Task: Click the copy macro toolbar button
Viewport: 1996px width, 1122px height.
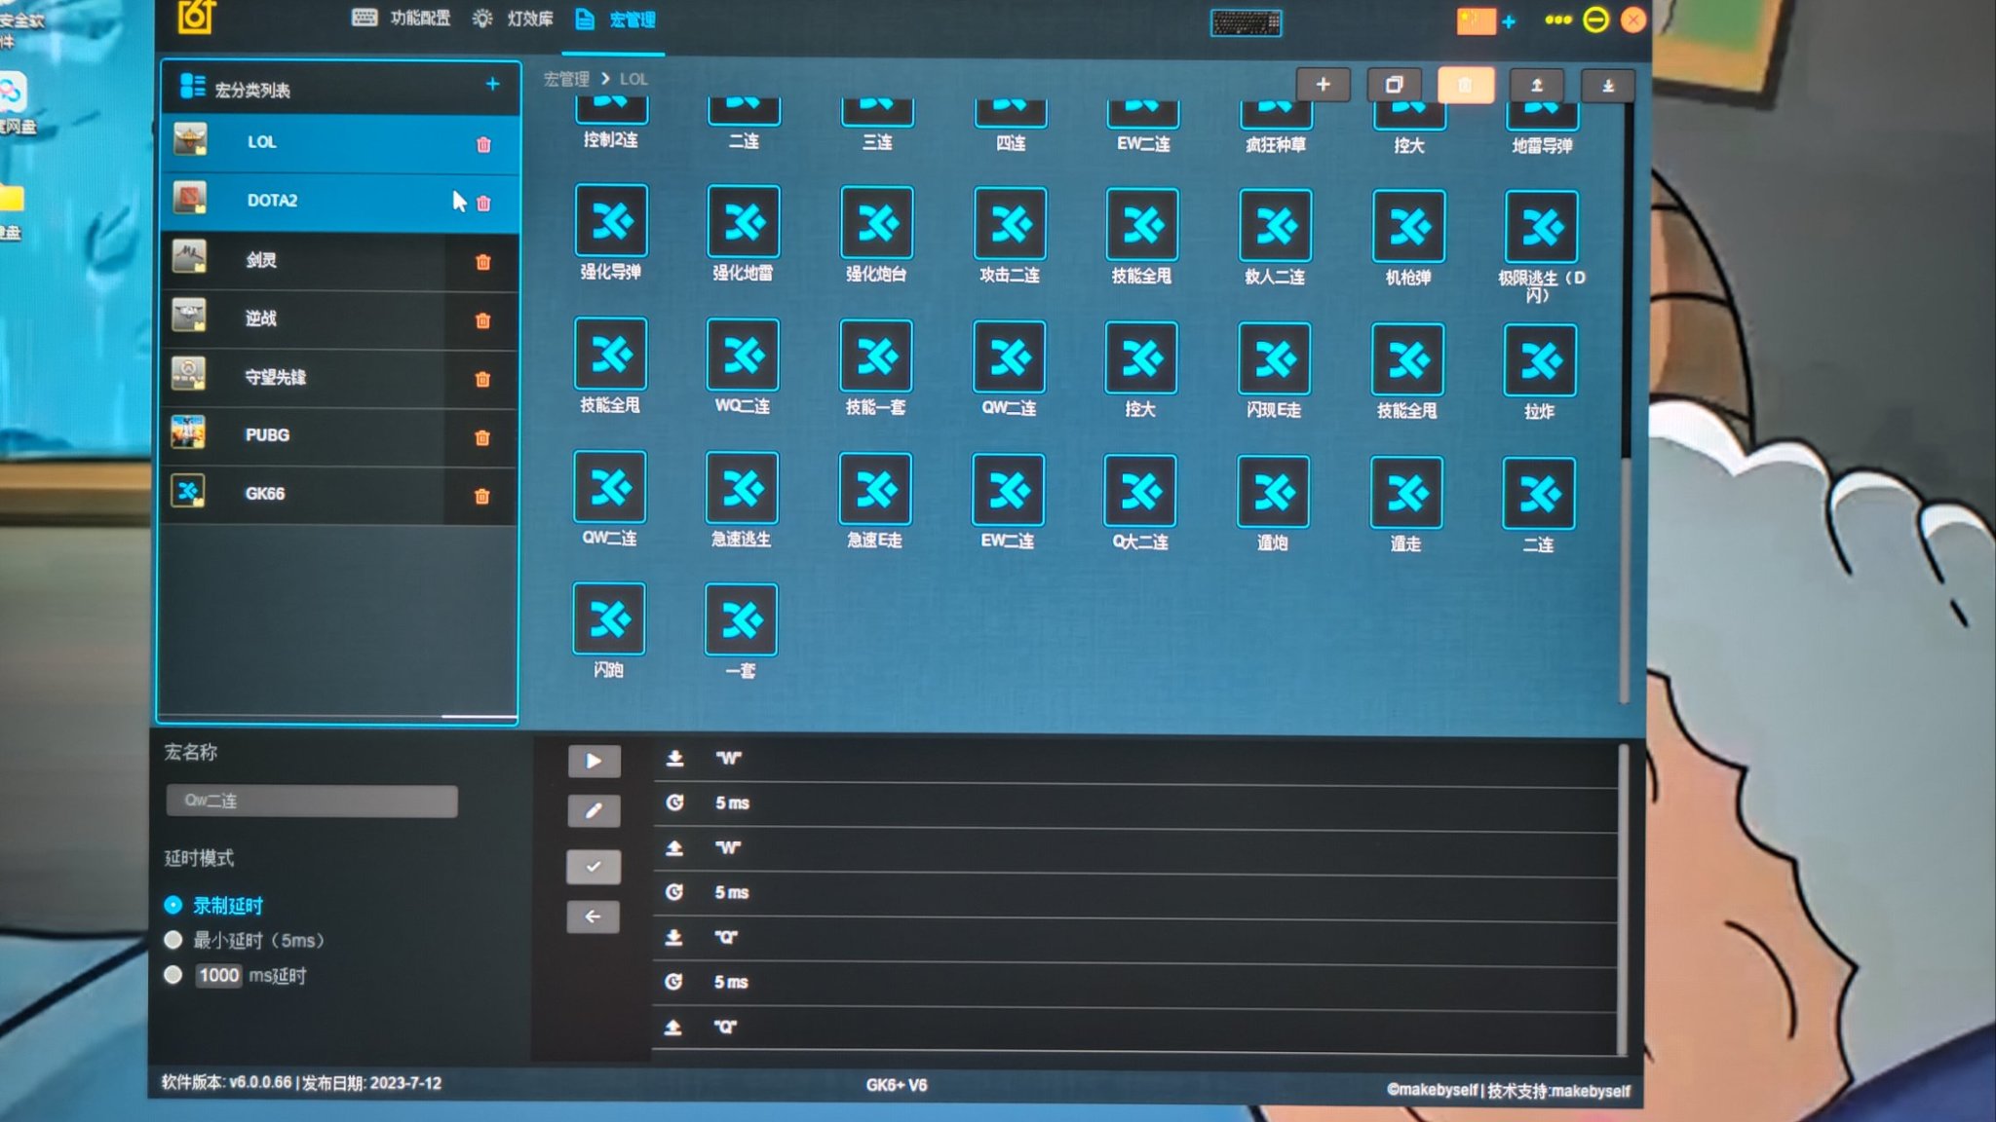Action: pos(1394,85)
